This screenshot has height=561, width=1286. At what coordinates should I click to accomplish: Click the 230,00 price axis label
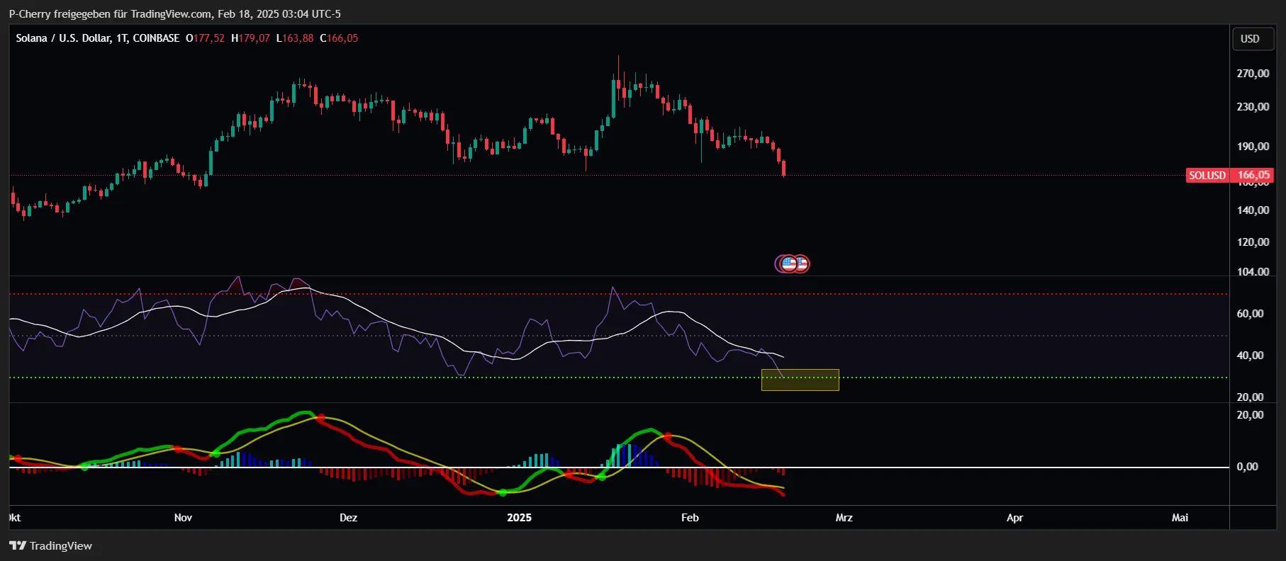(1253, 107)
